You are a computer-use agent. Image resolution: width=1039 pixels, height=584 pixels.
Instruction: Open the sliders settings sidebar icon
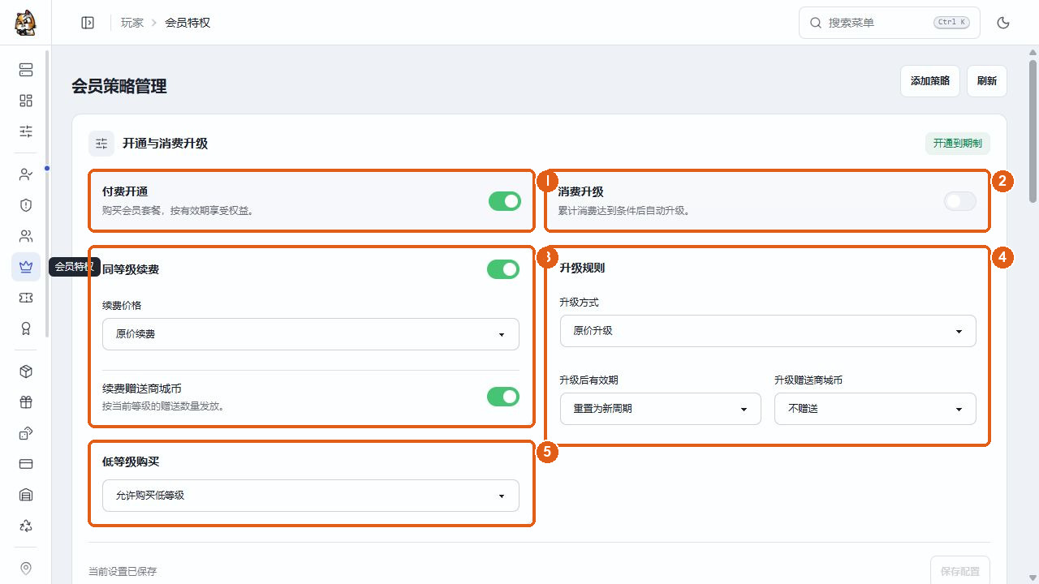[26, 131]
